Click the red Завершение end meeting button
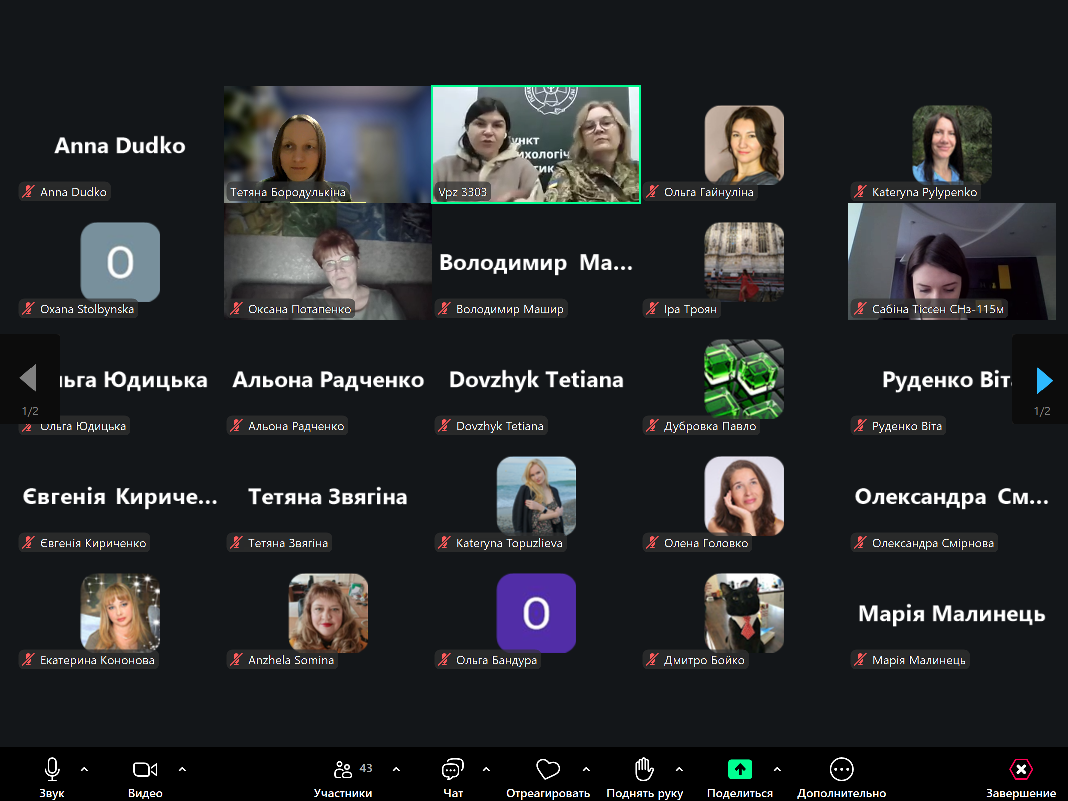Screen dimensions: 1068x801 click(1021, 769)
